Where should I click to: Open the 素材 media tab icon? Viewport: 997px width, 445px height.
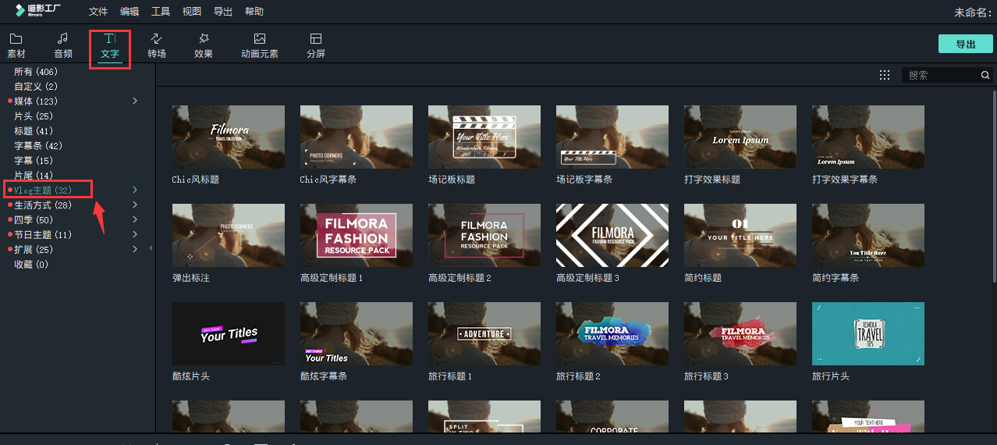point(16,39)
